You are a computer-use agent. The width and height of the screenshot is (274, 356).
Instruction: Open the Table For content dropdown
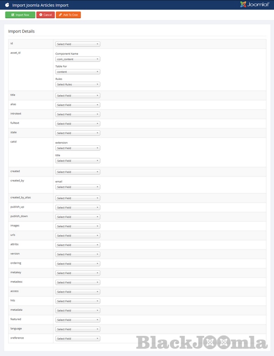78,72
